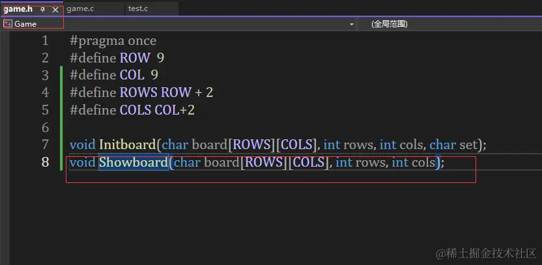Click the COL macro name on line 3

click(132, 75)
